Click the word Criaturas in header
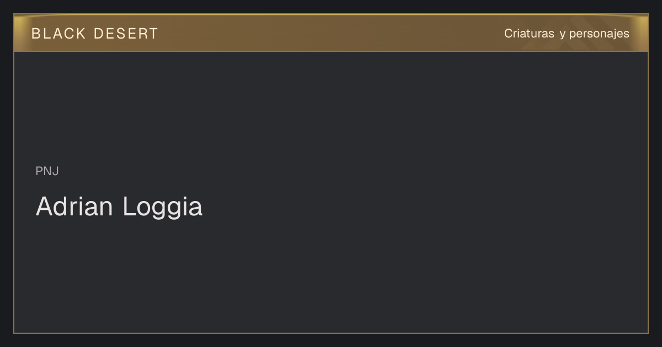Screen dimensions: 662x347 [529, 34]
